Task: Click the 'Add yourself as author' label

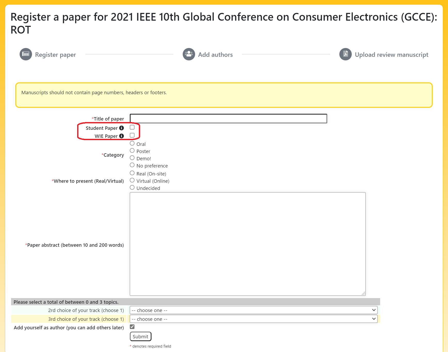Action: (x=69, y=328)
